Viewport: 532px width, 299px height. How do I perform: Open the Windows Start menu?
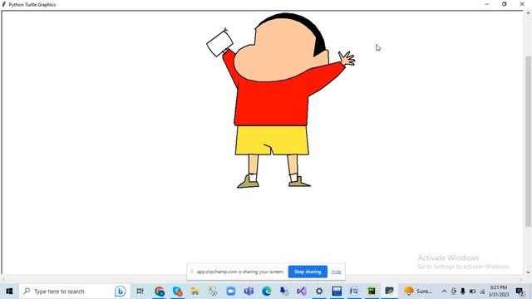pyautogui.click(x=9, y=292)
